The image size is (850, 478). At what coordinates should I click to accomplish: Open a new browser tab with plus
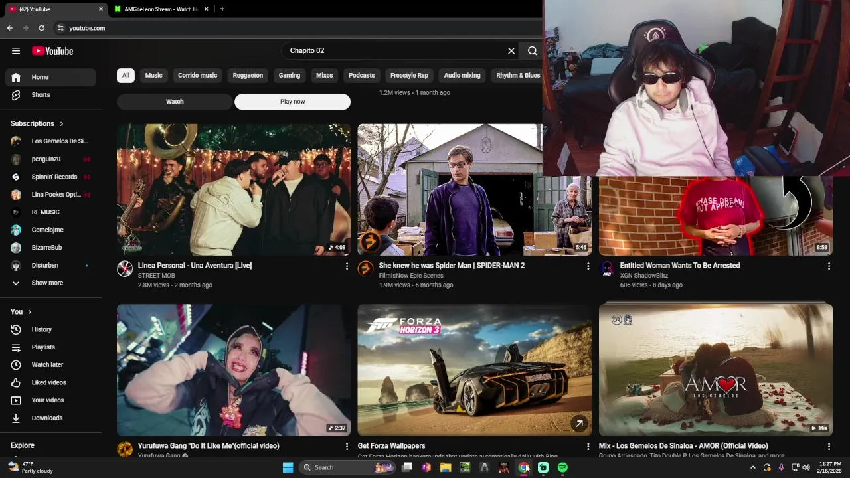click(222, 9)
